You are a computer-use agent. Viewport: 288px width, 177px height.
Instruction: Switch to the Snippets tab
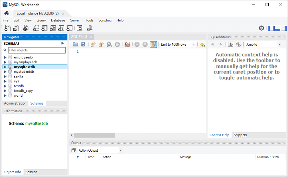(240, 135)
